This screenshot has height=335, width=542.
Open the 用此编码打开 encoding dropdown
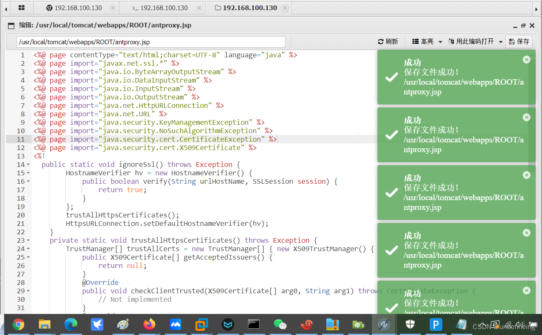pos(476,41)
